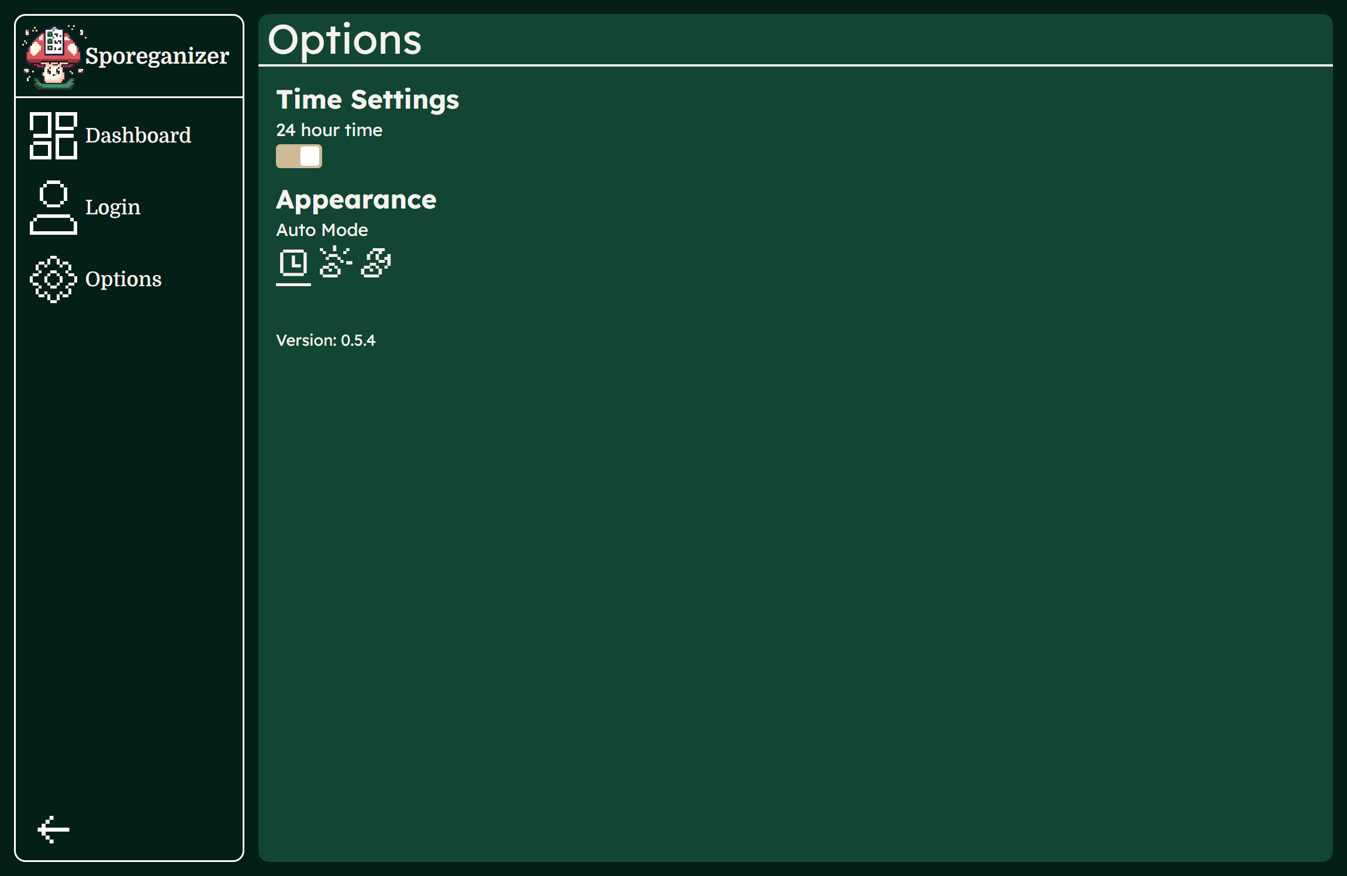Click the underline beneath the clock icon

pyautogui.click(x=293, y=284)
